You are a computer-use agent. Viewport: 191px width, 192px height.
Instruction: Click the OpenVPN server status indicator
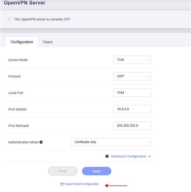click(9, 19)
